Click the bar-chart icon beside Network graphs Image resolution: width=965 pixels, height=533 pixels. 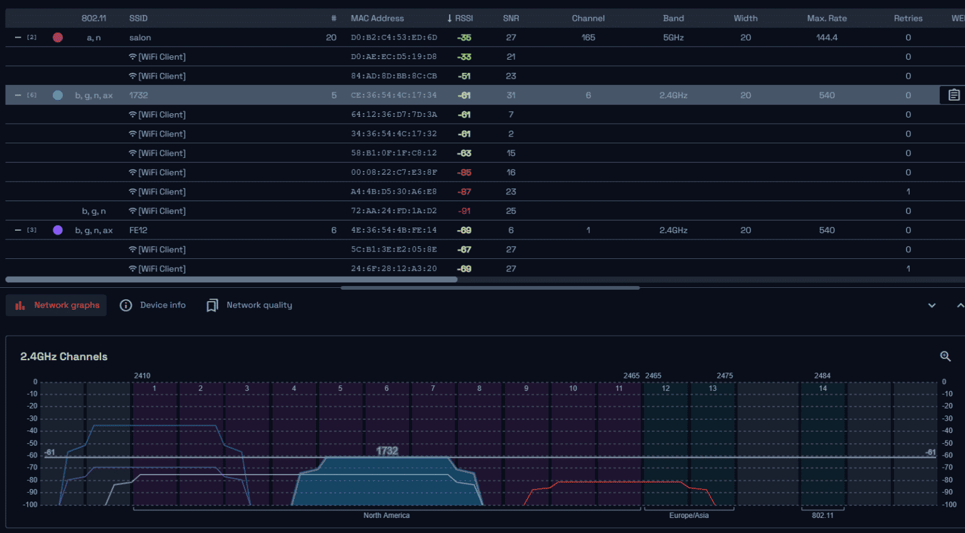click(19, 305)
